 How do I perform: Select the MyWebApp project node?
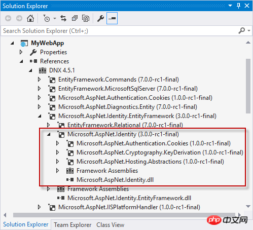pos(48,43)
